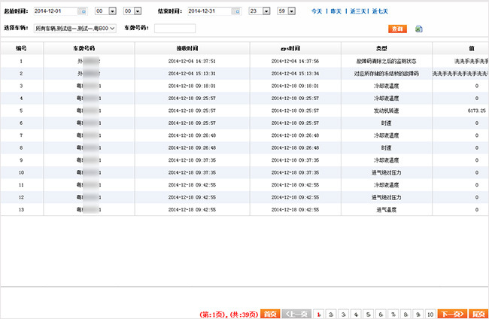Click the 发动机转速 type cell in row 5

[x=386, y=111]
